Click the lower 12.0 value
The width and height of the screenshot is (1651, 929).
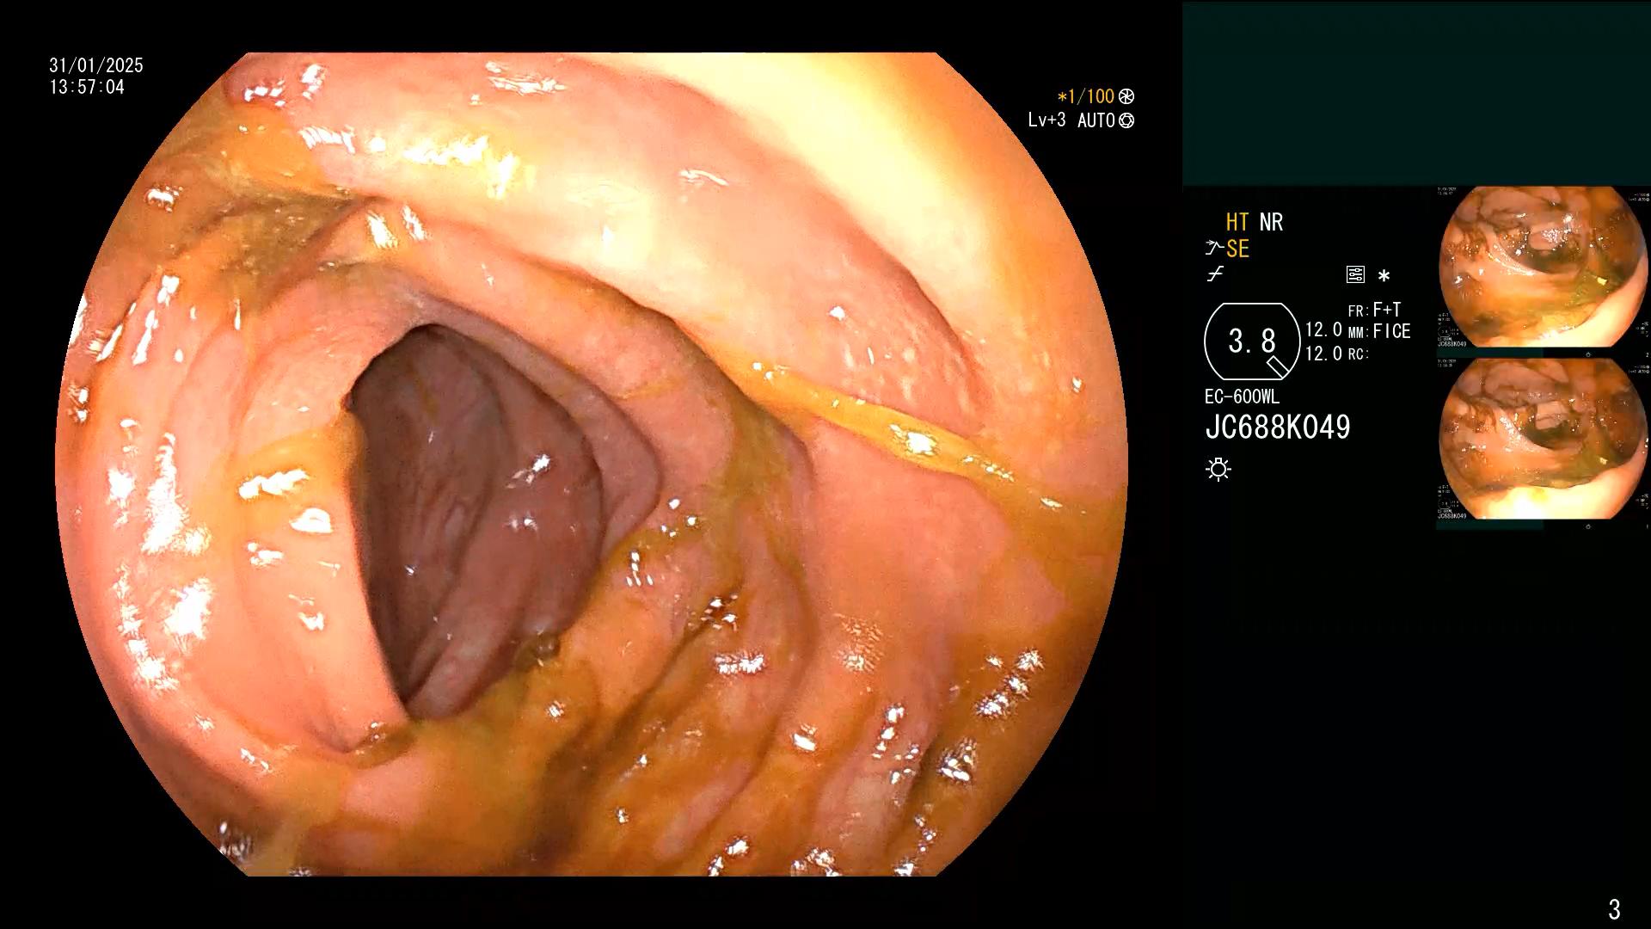coord(1323,354)
